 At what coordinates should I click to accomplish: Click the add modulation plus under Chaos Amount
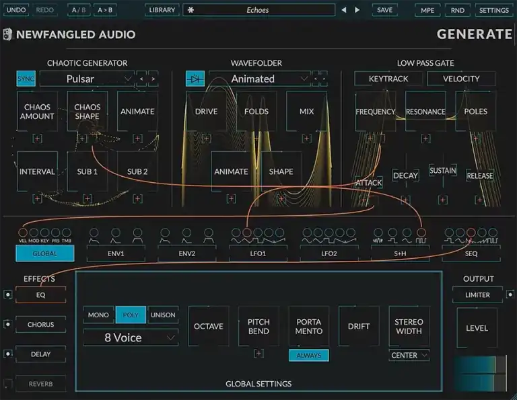coord(37,138)
